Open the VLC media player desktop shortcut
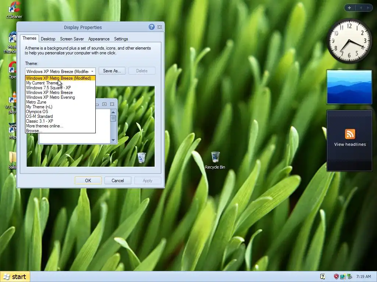This screenshot has width=377, height=282. [11, 103]
